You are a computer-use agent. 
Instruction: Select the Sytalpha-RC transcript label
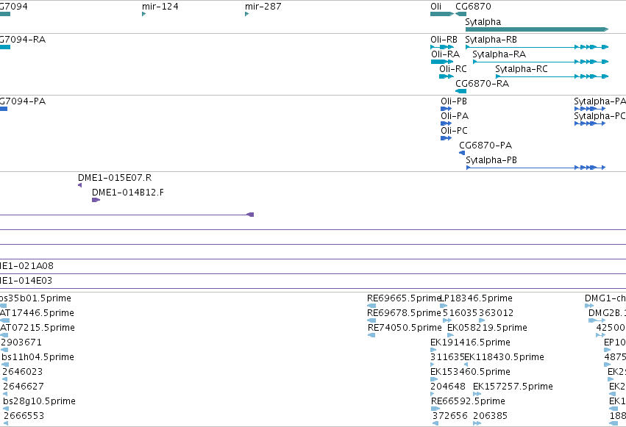click(522, 69)
